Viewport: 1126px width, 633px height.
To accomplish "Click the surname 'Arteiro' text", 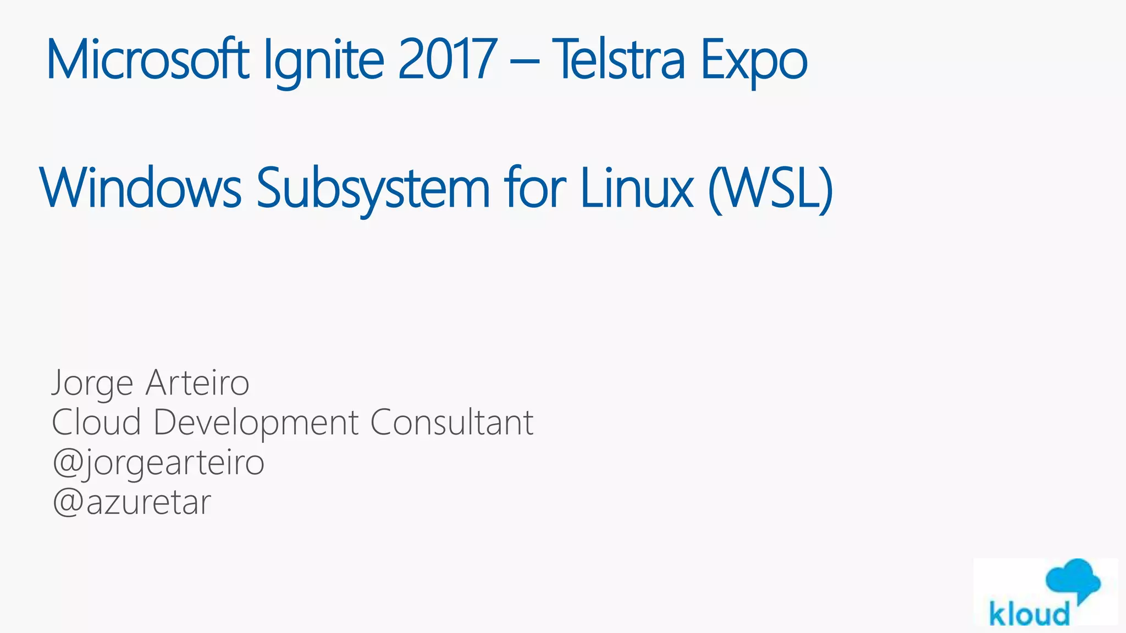I will tap(197, 382).
